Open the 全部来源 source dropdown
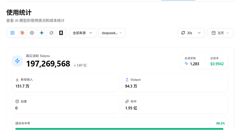The height and width of the screenshot is (132, 235). (x=82, y=33)
